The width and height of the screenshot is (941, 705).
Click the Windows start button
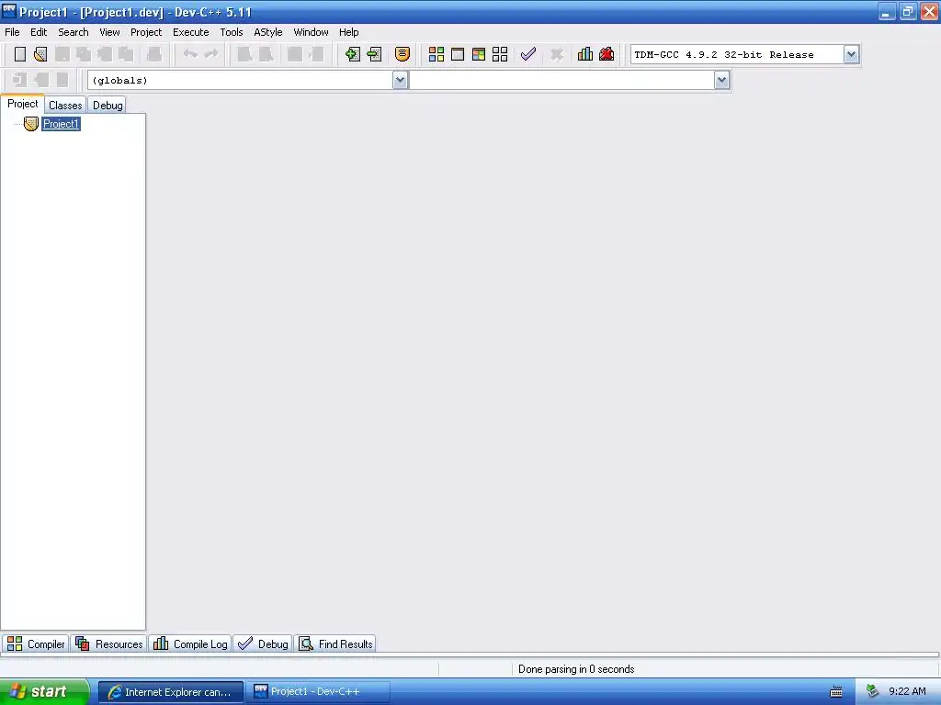(x=44, y=692)
